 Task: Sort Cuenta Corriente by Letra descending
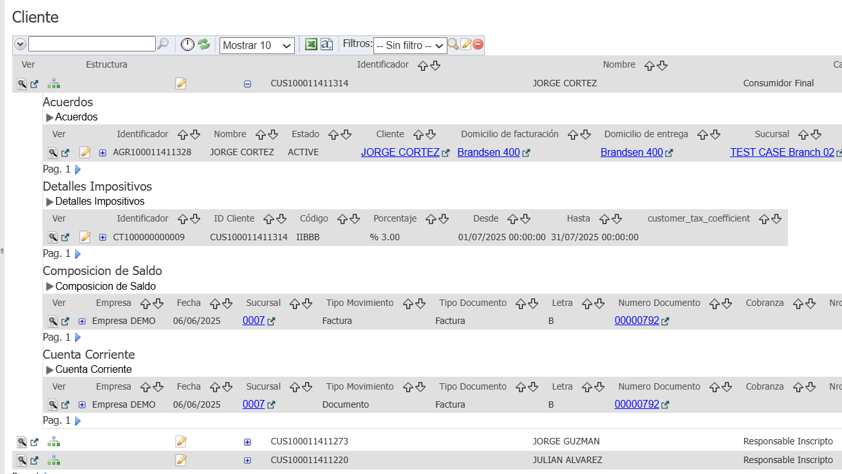[x=599, y=387]
